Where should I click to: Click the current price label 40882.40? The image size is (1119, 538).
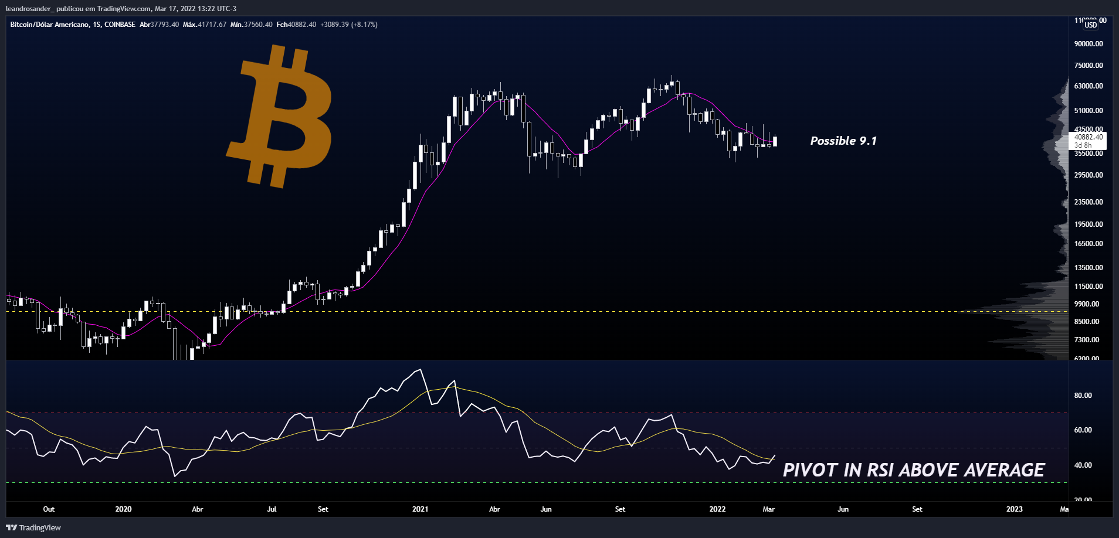(x=1089, y=137)
